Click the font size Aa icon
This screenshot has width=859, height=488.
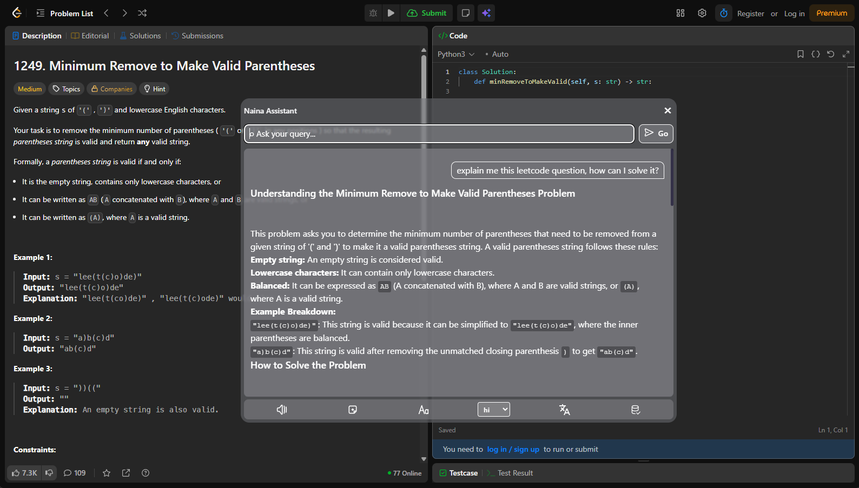(x=424, y=410)
